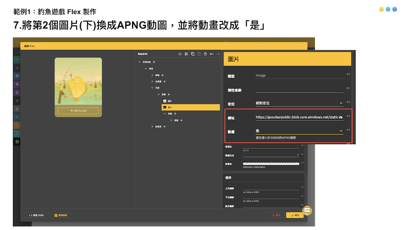
Task: Click the shuffle icon in the background sidebar
Action: click(17, 68)
